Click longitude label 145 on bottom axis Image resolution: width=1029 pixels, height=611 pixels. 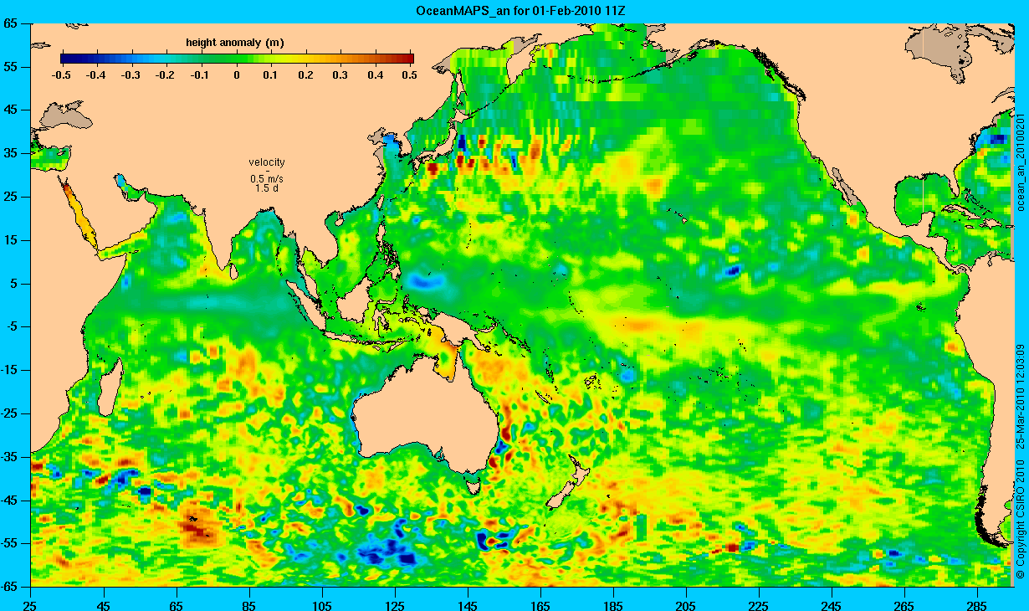pyautogui.click(x=468, y=604)
